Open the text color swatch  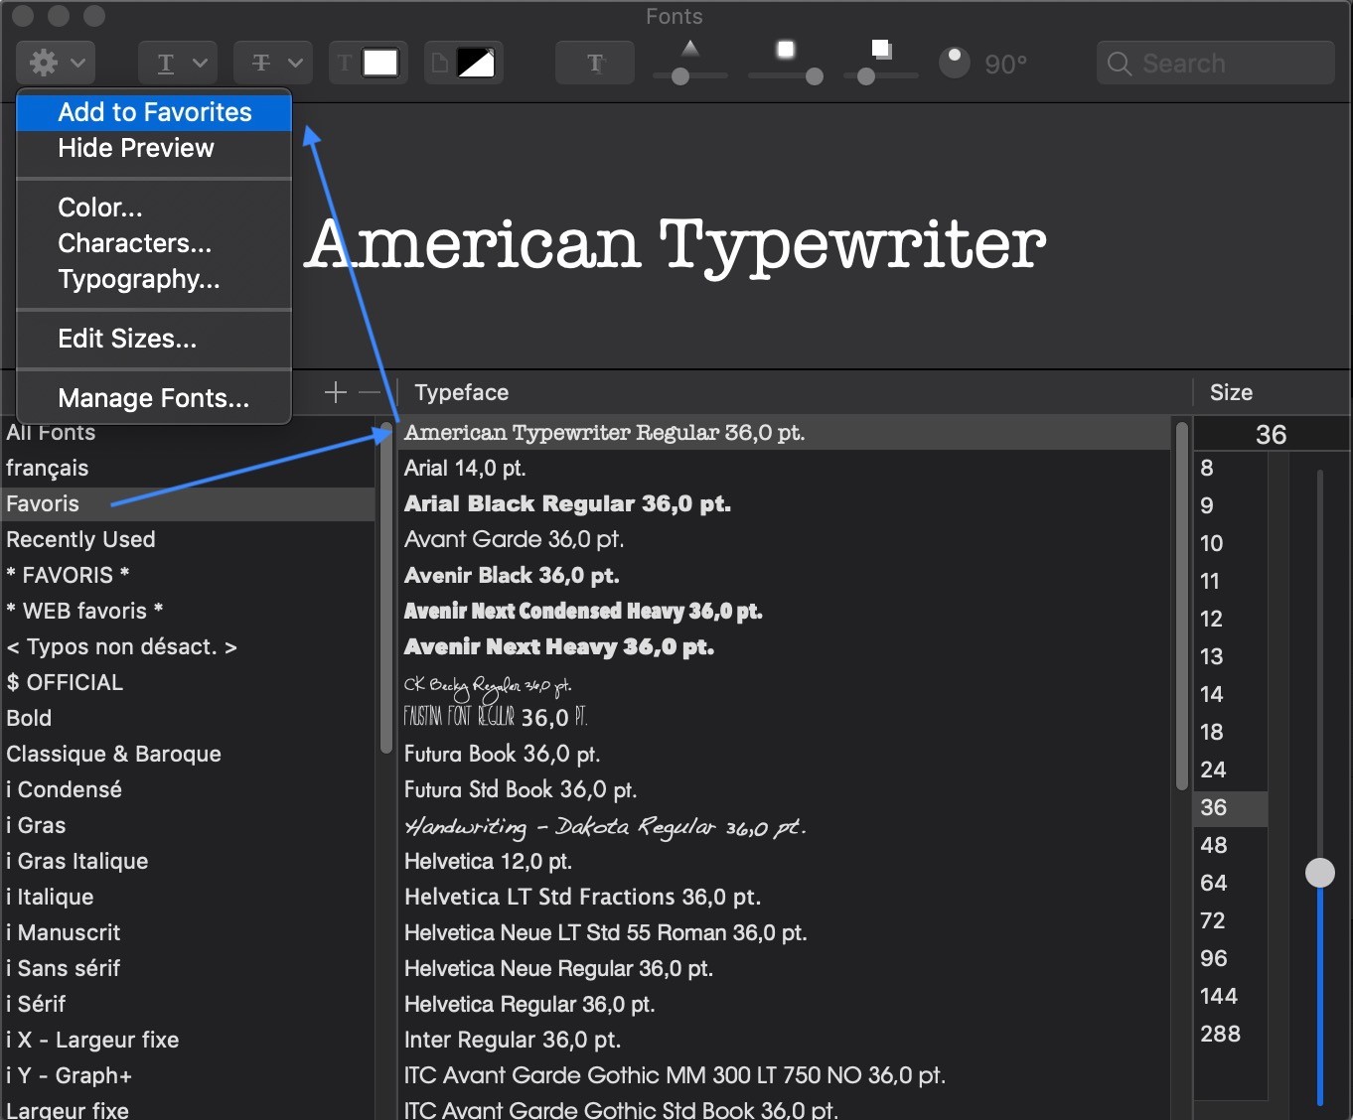pos(379,64)
